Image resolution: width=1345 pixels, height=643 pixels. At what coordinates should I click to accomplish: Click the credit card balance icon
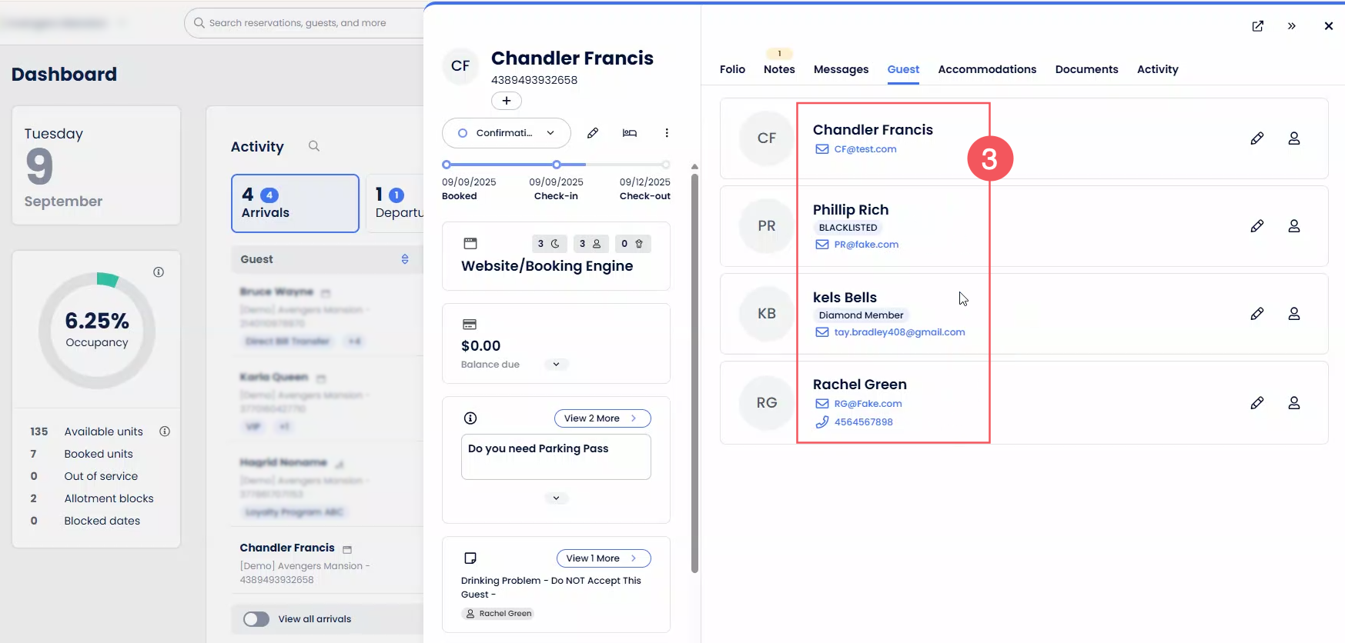470,325
